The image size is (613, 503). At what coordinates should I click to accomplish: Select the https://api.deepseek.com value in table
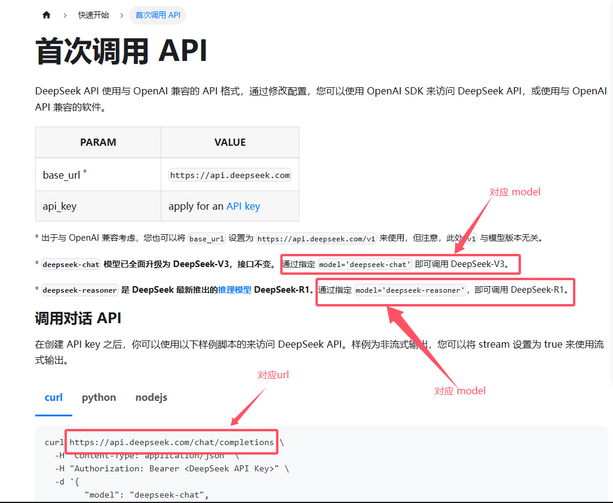(x=230, y=175)
